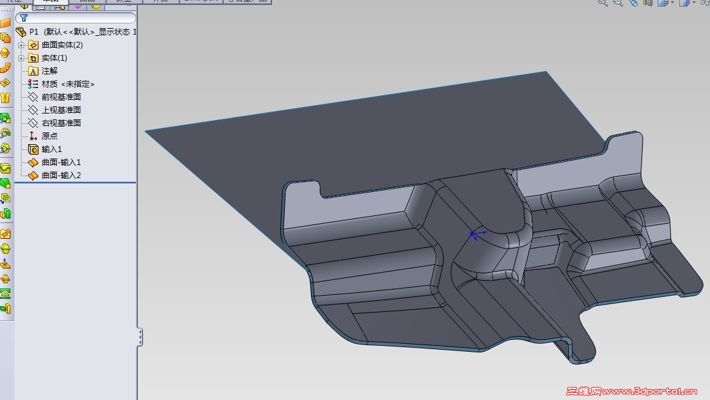Select the swept curved pipe tool in left toolbar
Image resolution: width=710 pixels, height=400 pixels.
[x=5, y=68]
